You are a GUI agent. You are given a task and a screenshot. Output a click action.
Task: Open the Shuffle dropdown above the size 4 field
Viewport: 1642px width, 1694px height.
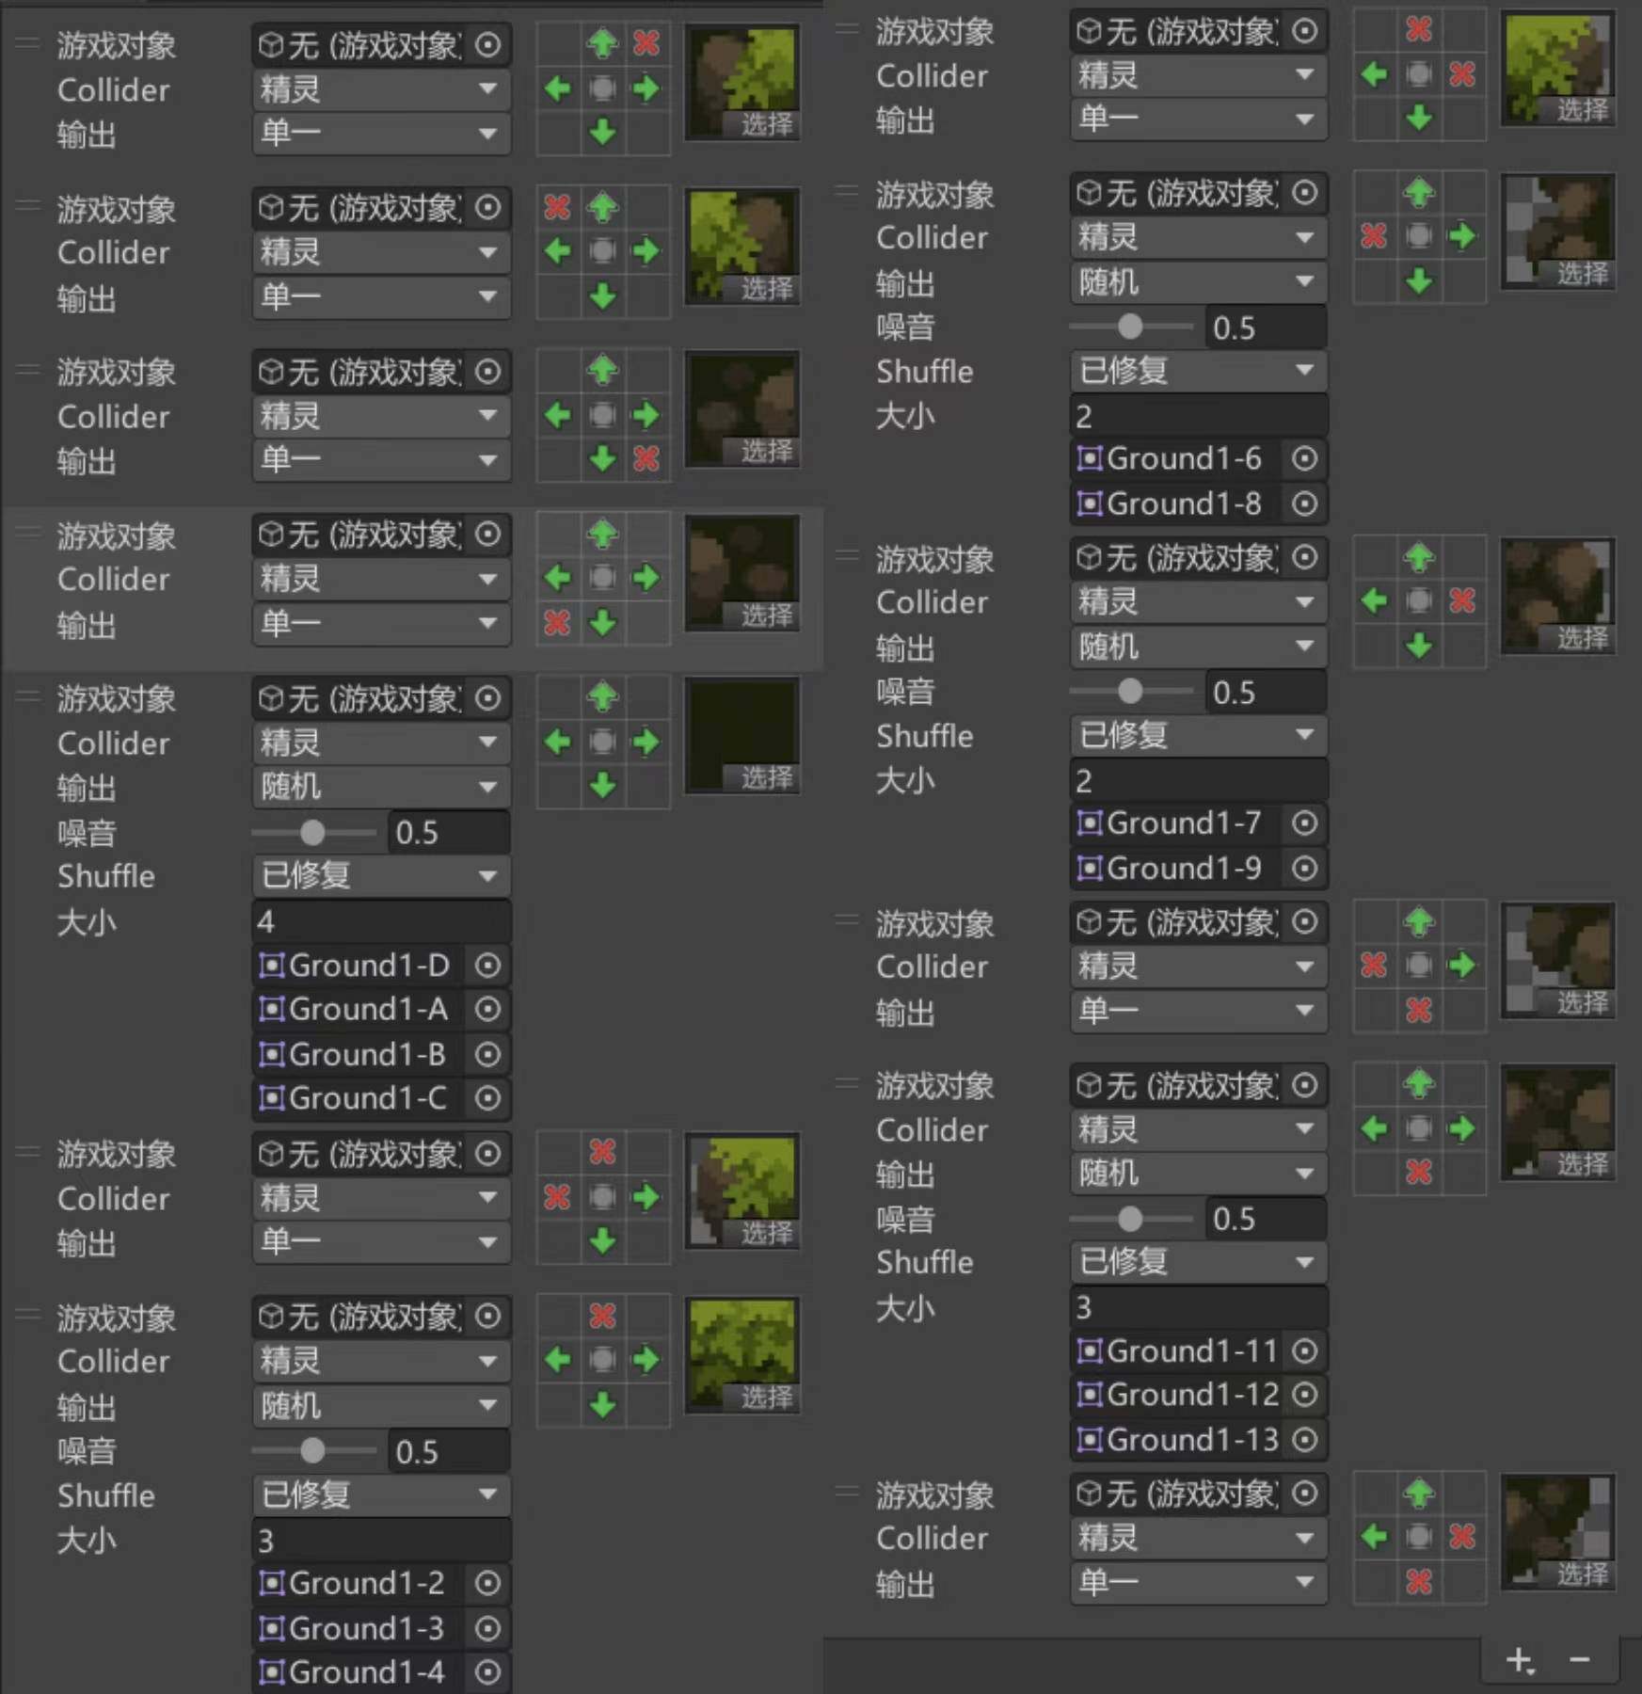coord(380,876)
